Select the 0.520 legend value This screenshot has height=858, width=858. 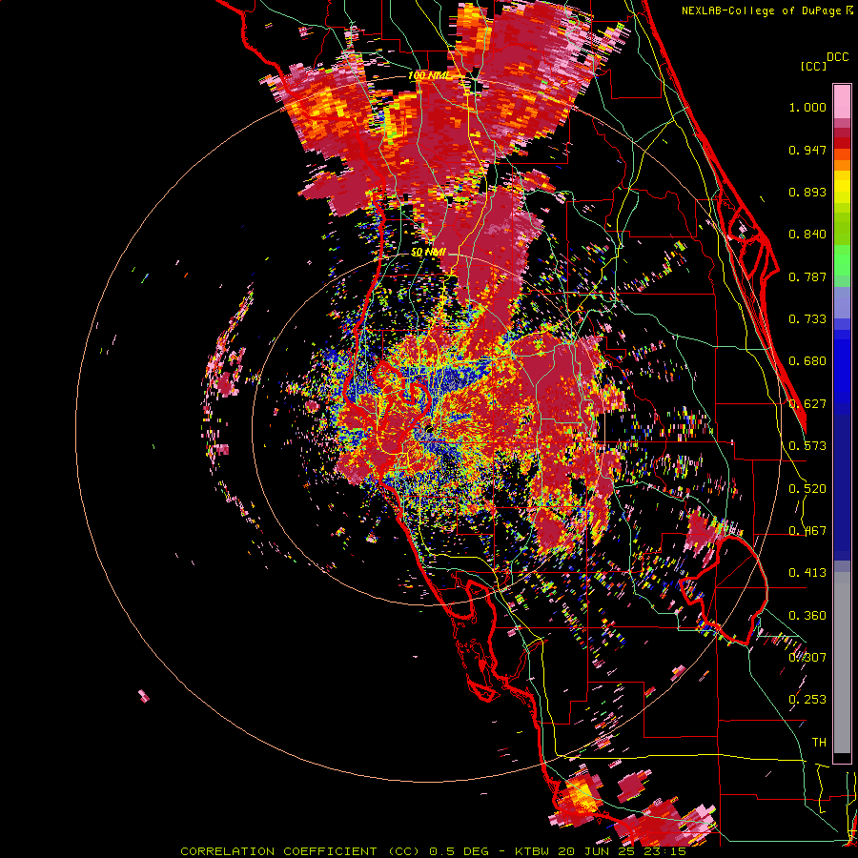click(x=807, y=489)
